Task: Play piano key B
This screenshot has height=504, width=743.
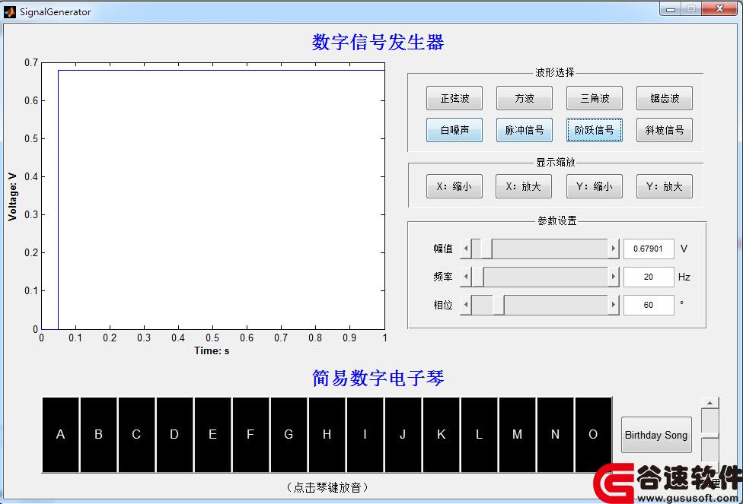Action: (98, 434)
